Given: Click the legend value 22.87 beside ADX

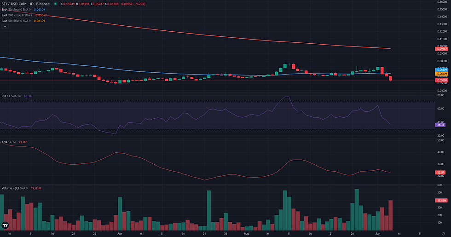Looking at the screenshot, I should coord(23,142).
